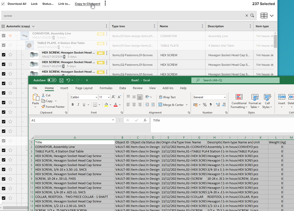Image resolution: width=294 pixels, height=211 pixels.
Task: Click Center alignment icon
Action: pyautogui.click(x=134, y=105)
